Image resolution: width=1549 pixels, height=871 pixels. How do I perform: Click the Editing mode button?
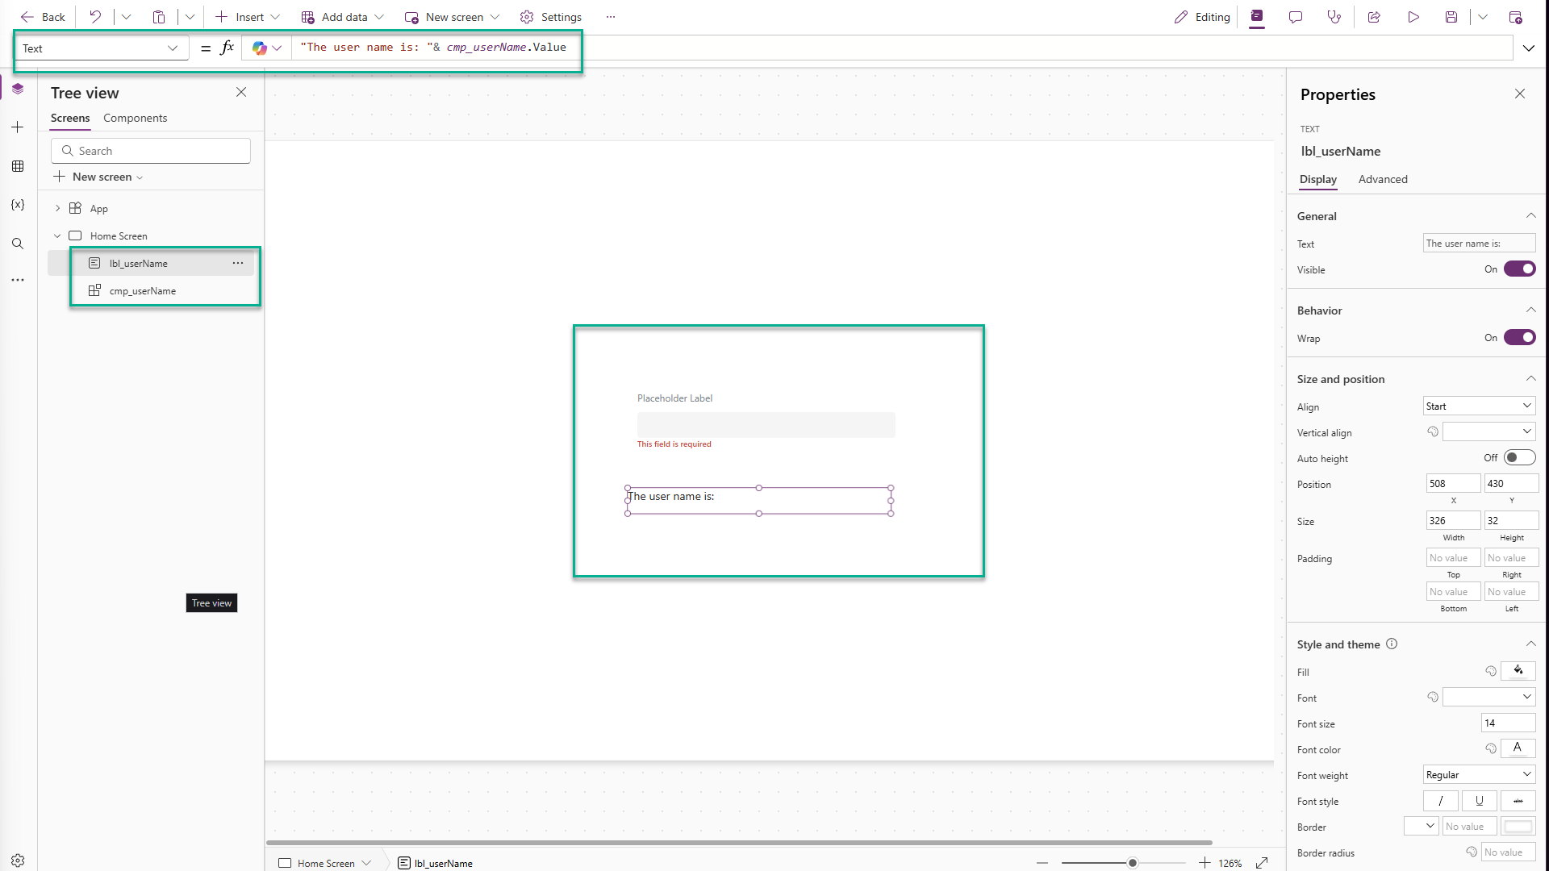click(x=1202, y=17)
